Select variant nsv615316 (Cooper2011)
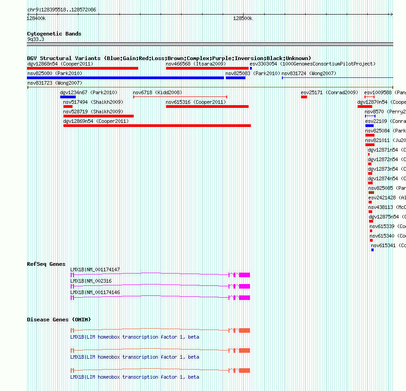Image resolution: width=406 pixels, height=391 pixels. tap(196, 102)
